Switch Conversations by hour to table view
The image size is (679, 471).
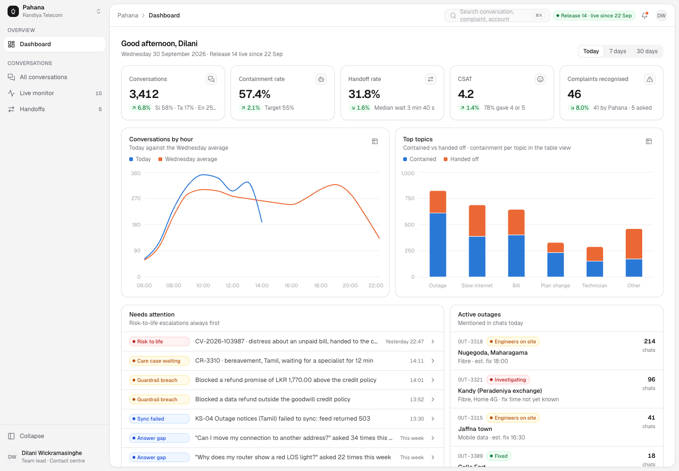click(375, 141)
